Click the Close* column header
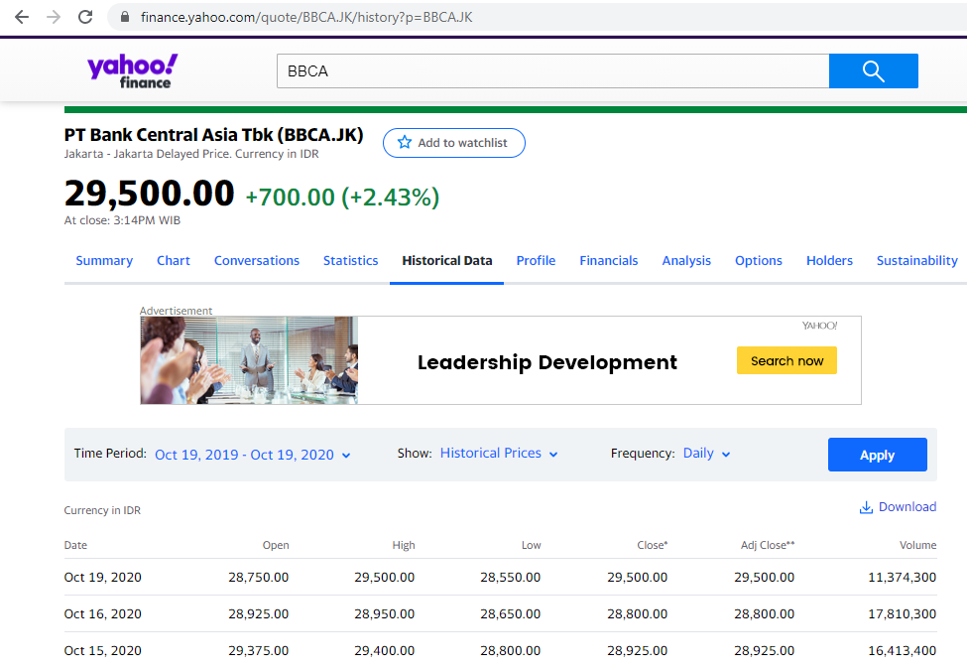The width and height of the screenshot is (967, 668). coord(653,545)
